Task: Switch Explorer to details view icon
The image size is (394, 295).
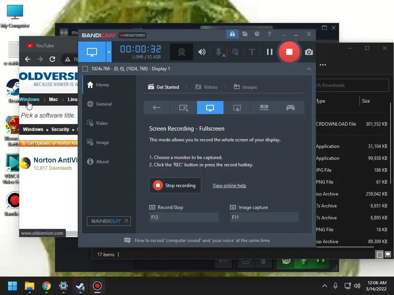Action: (379, 255)
